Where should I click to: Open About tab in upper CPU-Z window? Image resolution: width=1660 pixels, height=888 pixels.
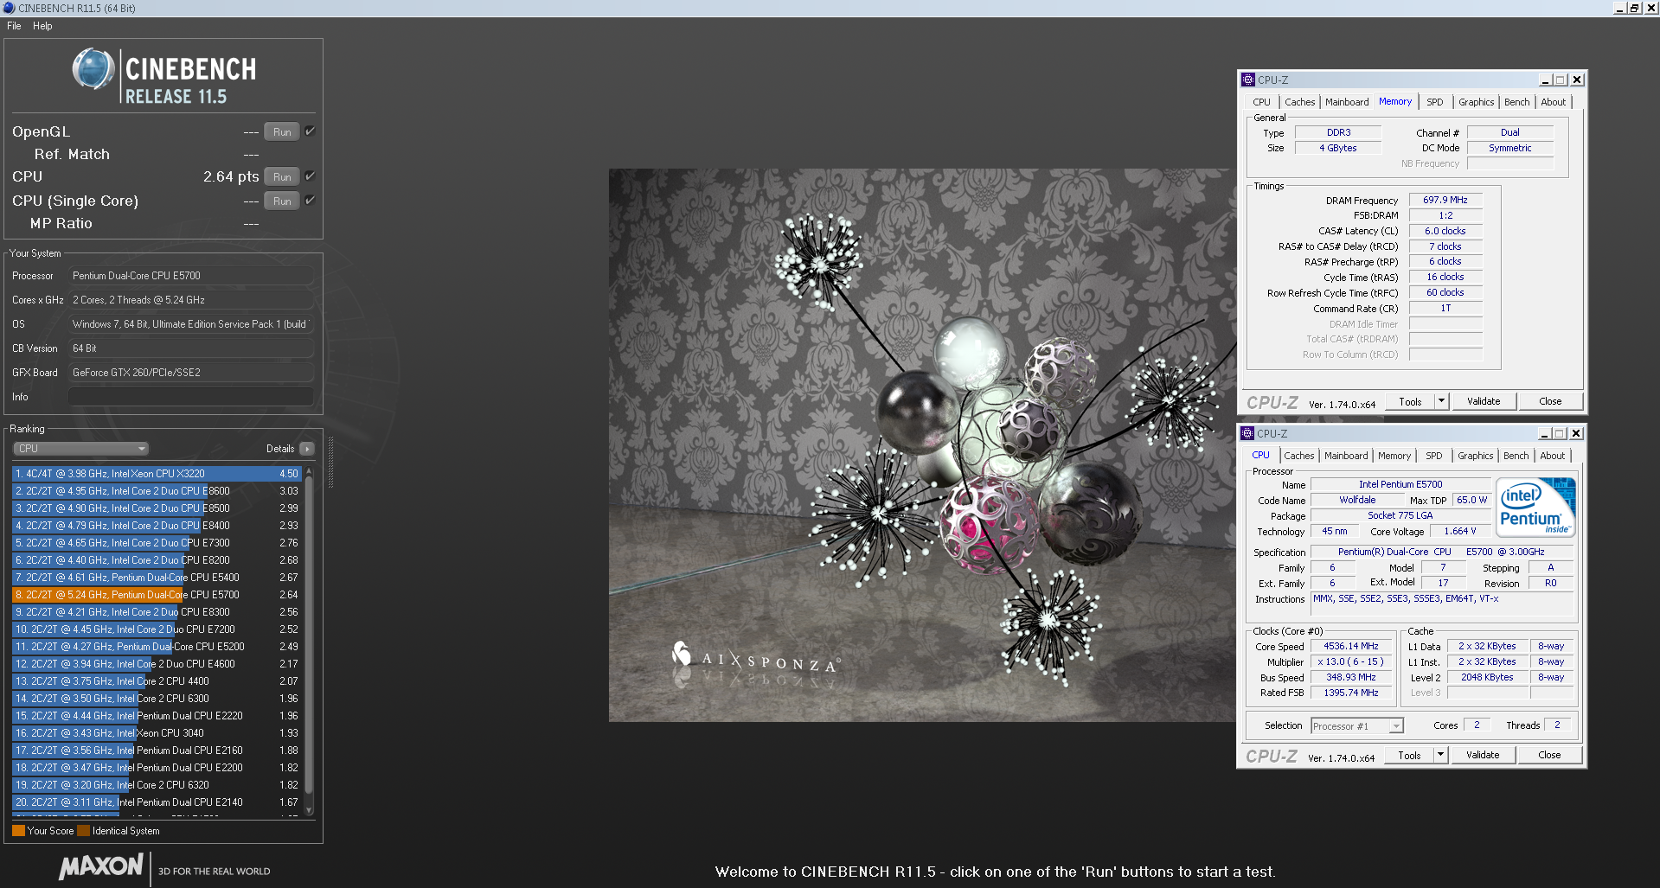(1553, 102)
